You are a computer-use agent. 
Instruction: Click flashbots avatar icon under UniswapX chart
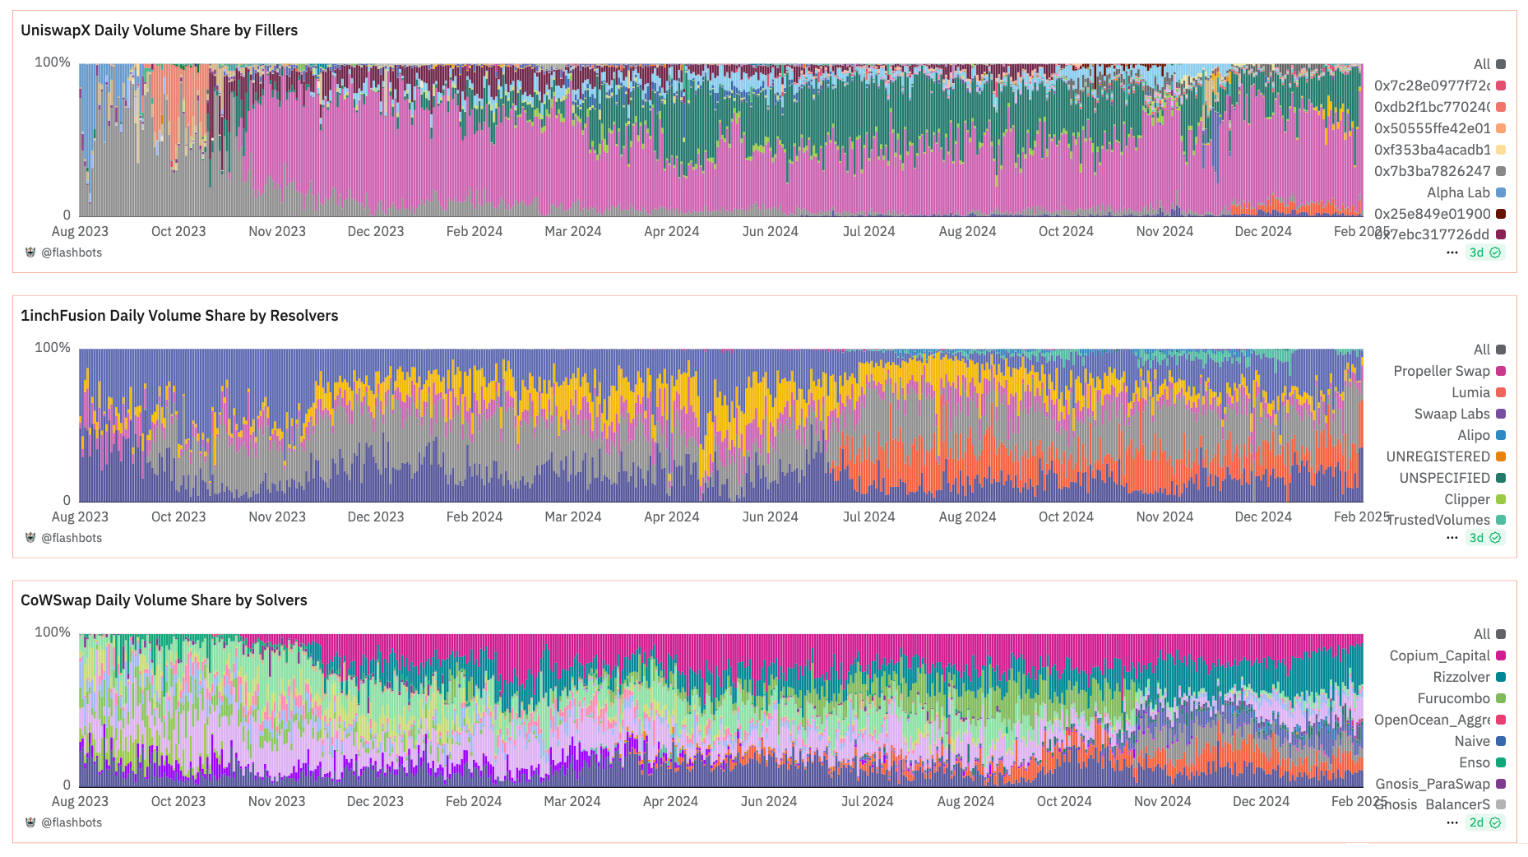[30, 252]
